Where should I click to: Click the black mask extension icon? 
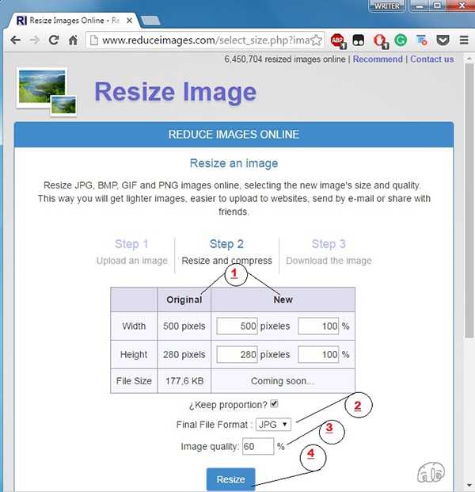coord(359,40)
